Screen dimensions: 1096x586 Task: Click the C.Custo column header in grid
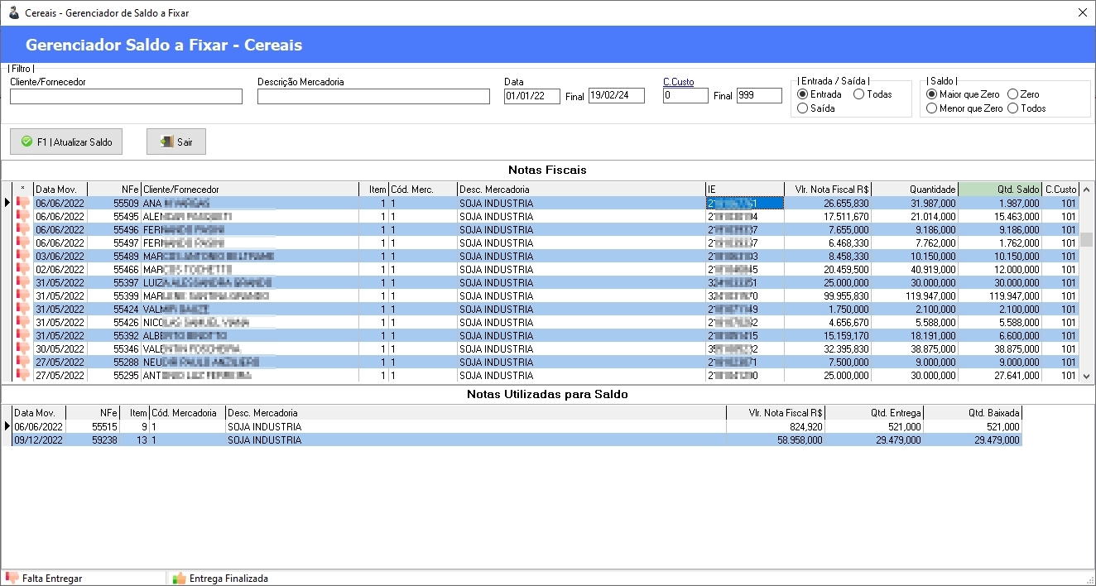pos(1060,190)
